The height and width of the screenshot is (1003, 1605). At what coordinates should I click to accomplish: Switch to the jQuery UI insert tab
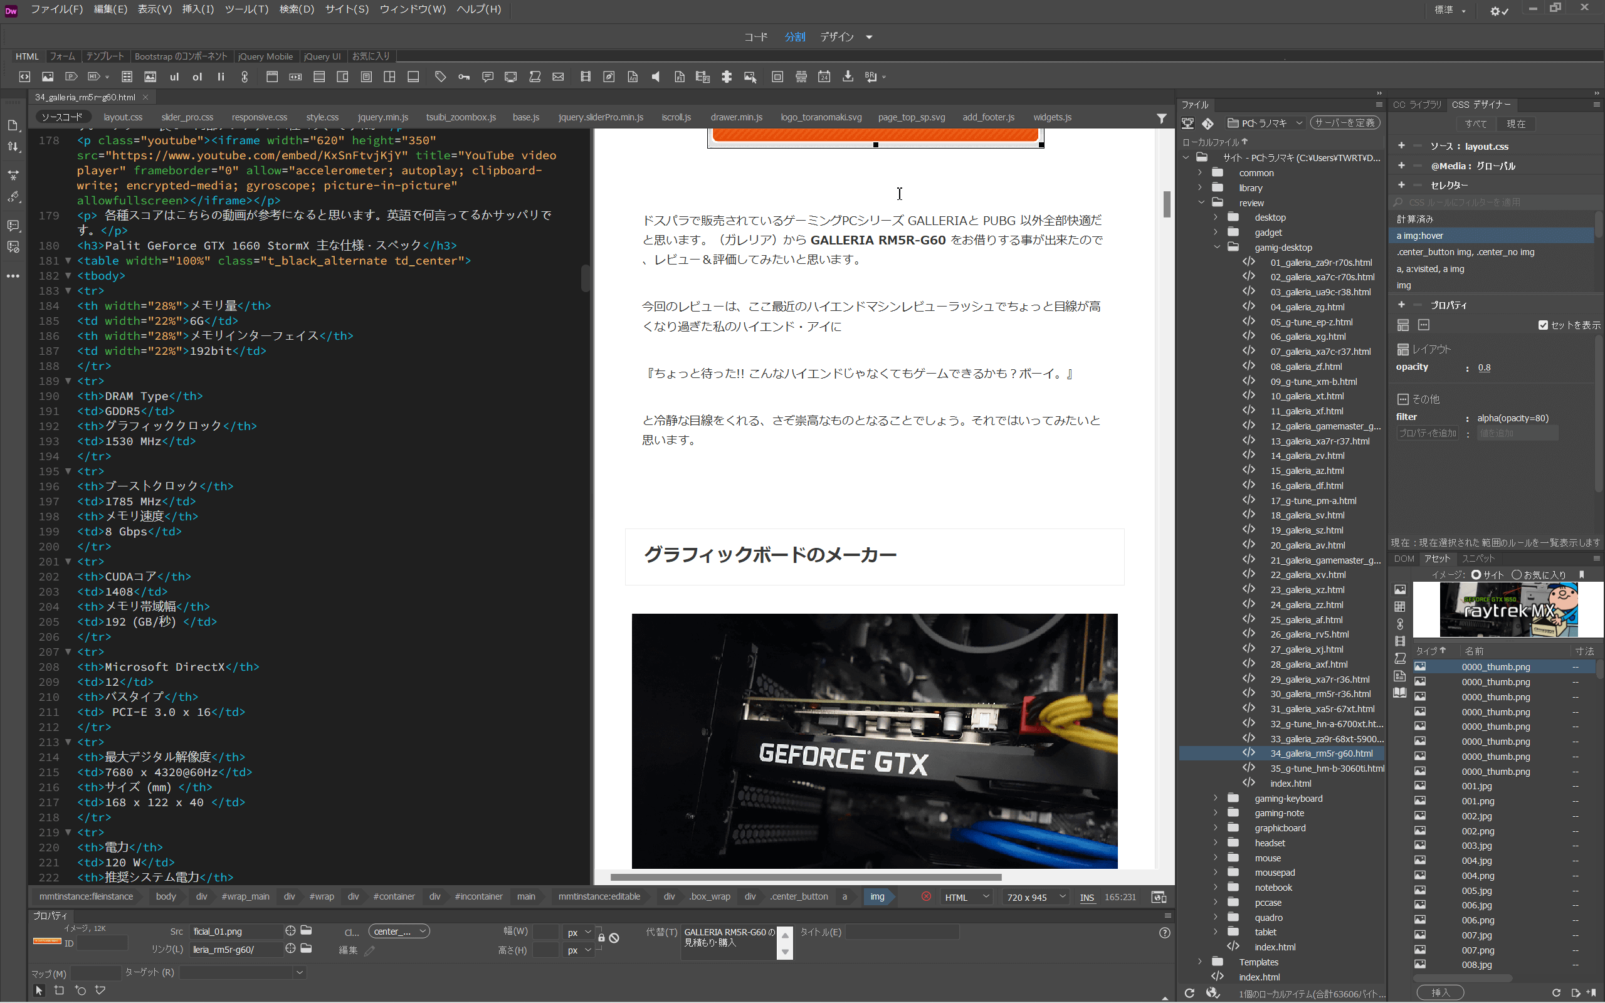click(322, 56)
